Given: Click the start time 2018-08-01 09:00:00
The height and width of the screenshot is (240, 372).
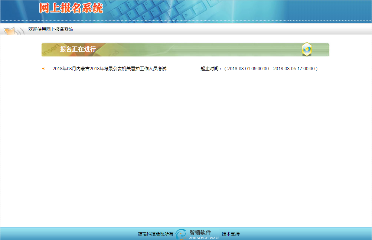Looking at the screenshot, I should click(248, 69).
